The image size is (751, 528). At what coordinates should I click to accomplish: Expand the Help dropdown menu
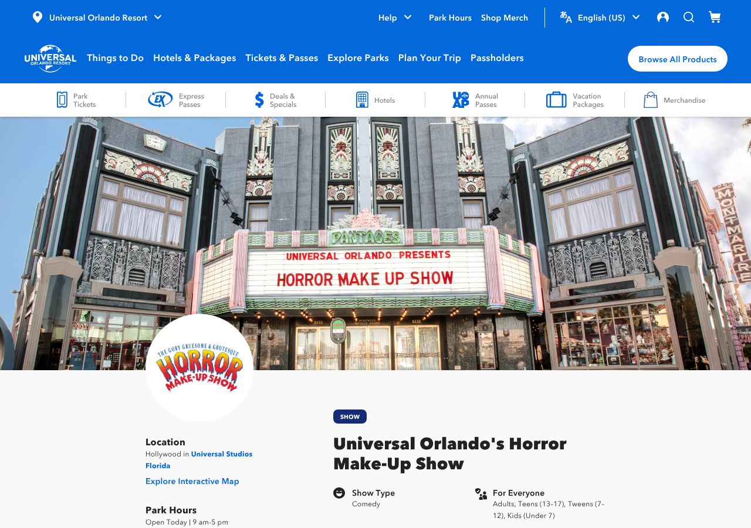tap(395, 18)
